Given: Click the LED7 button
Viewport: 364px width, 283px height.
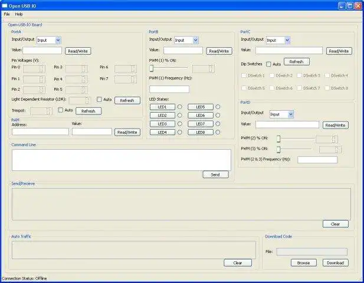Looking at the screenshot, I should (201, 124).
